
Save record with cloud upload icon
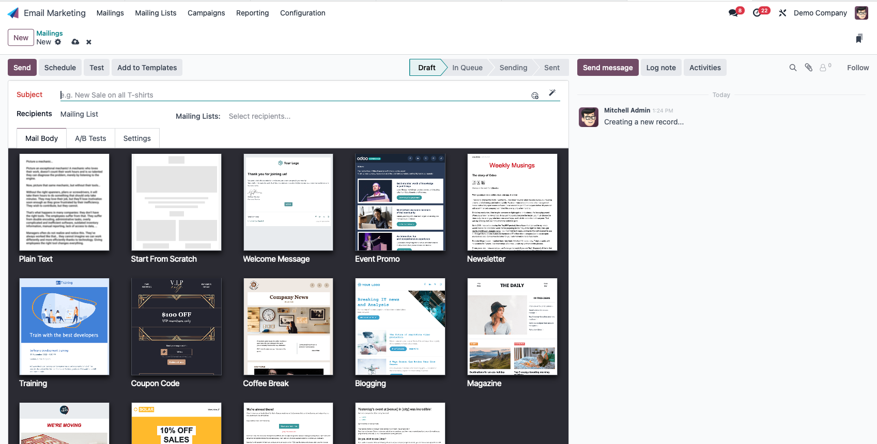[x=75, y=42]
